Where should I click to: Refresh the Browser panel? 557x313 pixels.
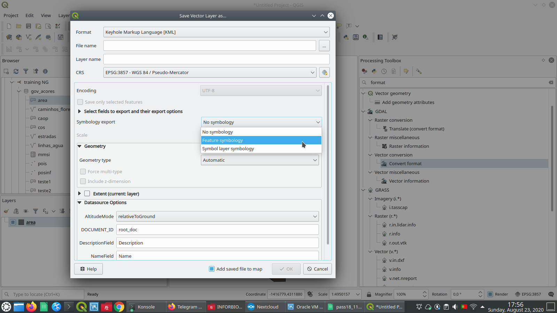(x=16, y=71)
